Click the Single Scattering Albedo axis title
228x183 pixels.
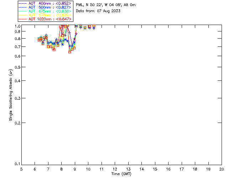click(11, 95)
